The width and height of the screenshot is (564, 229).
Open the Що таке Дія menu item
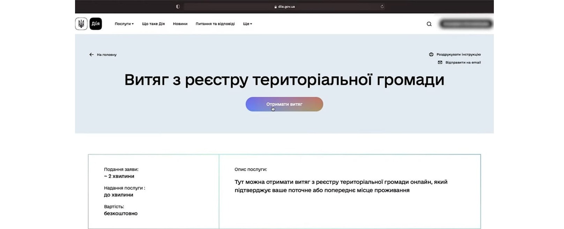tap(153, 24)
